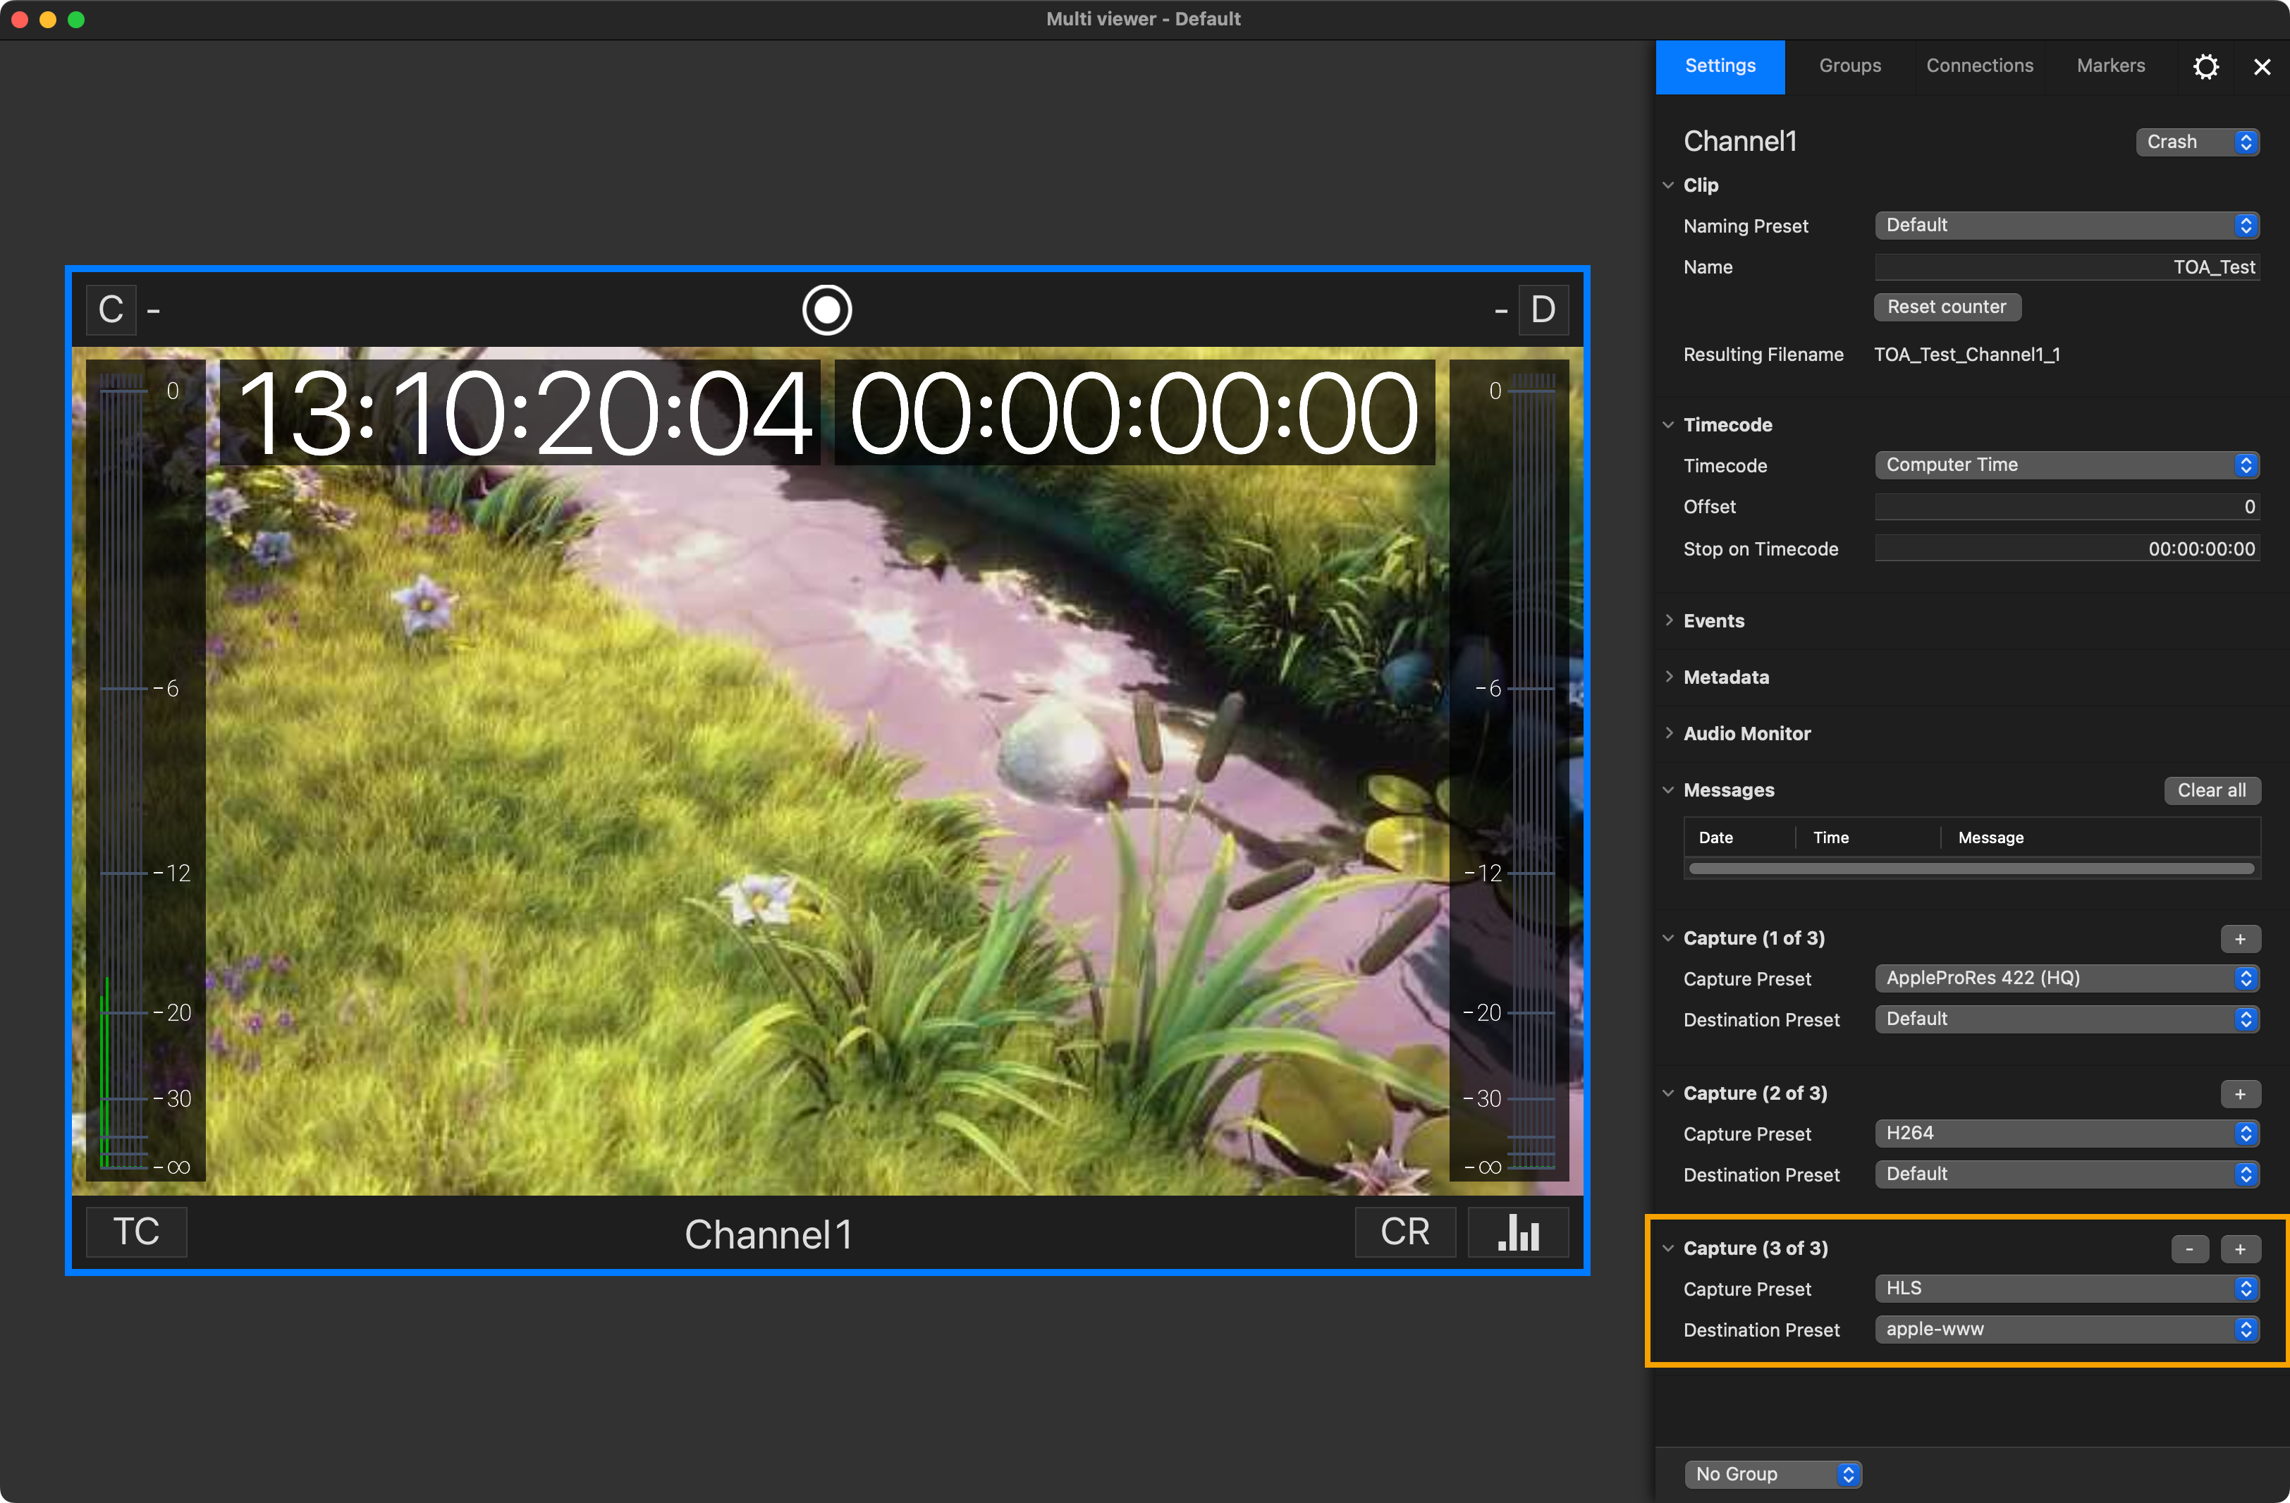This screenshot has width=2290, height=1503.
Task: Click the Stop on Timecode field
Action: pos(2066,549)
